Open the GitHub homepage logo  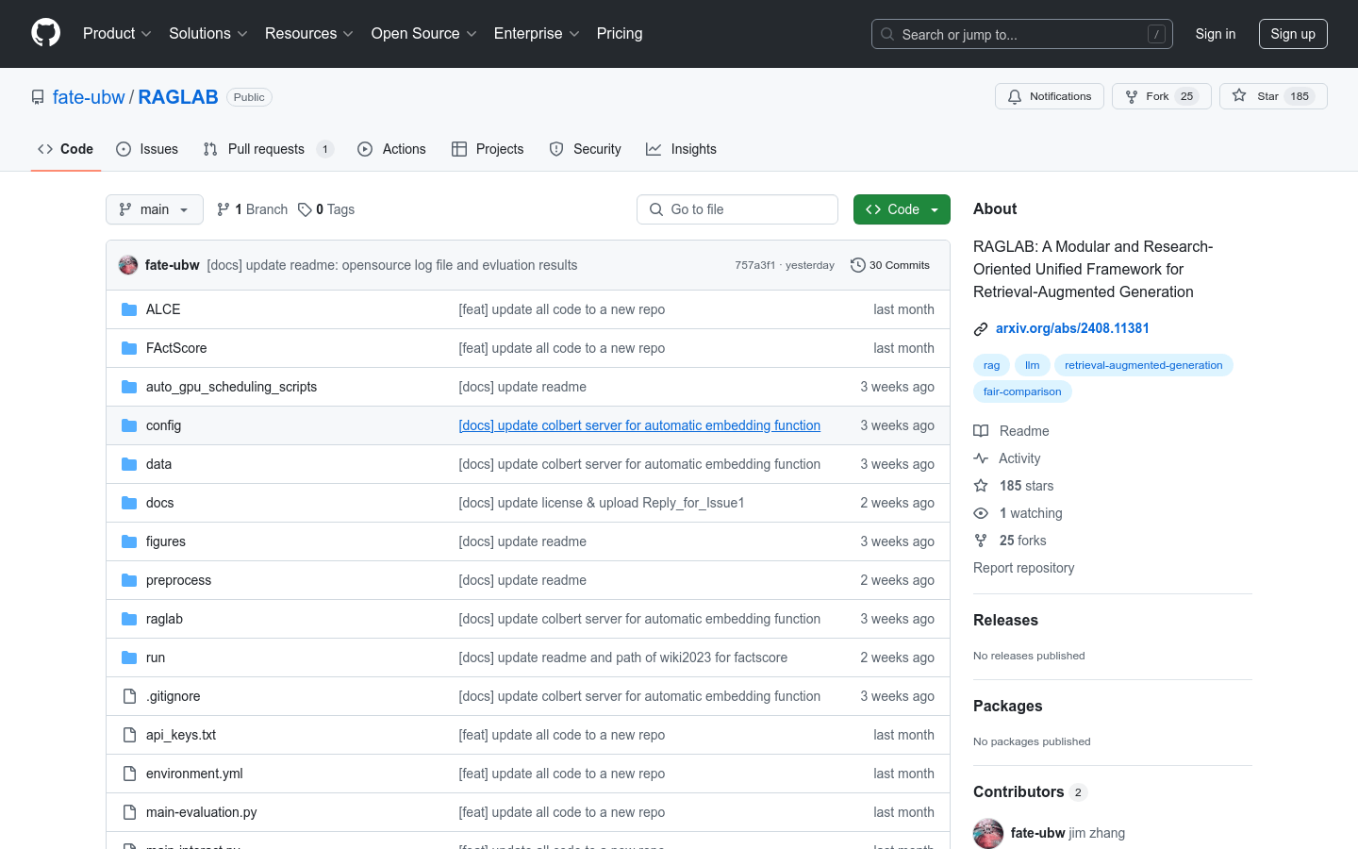(x=46, y=33)
